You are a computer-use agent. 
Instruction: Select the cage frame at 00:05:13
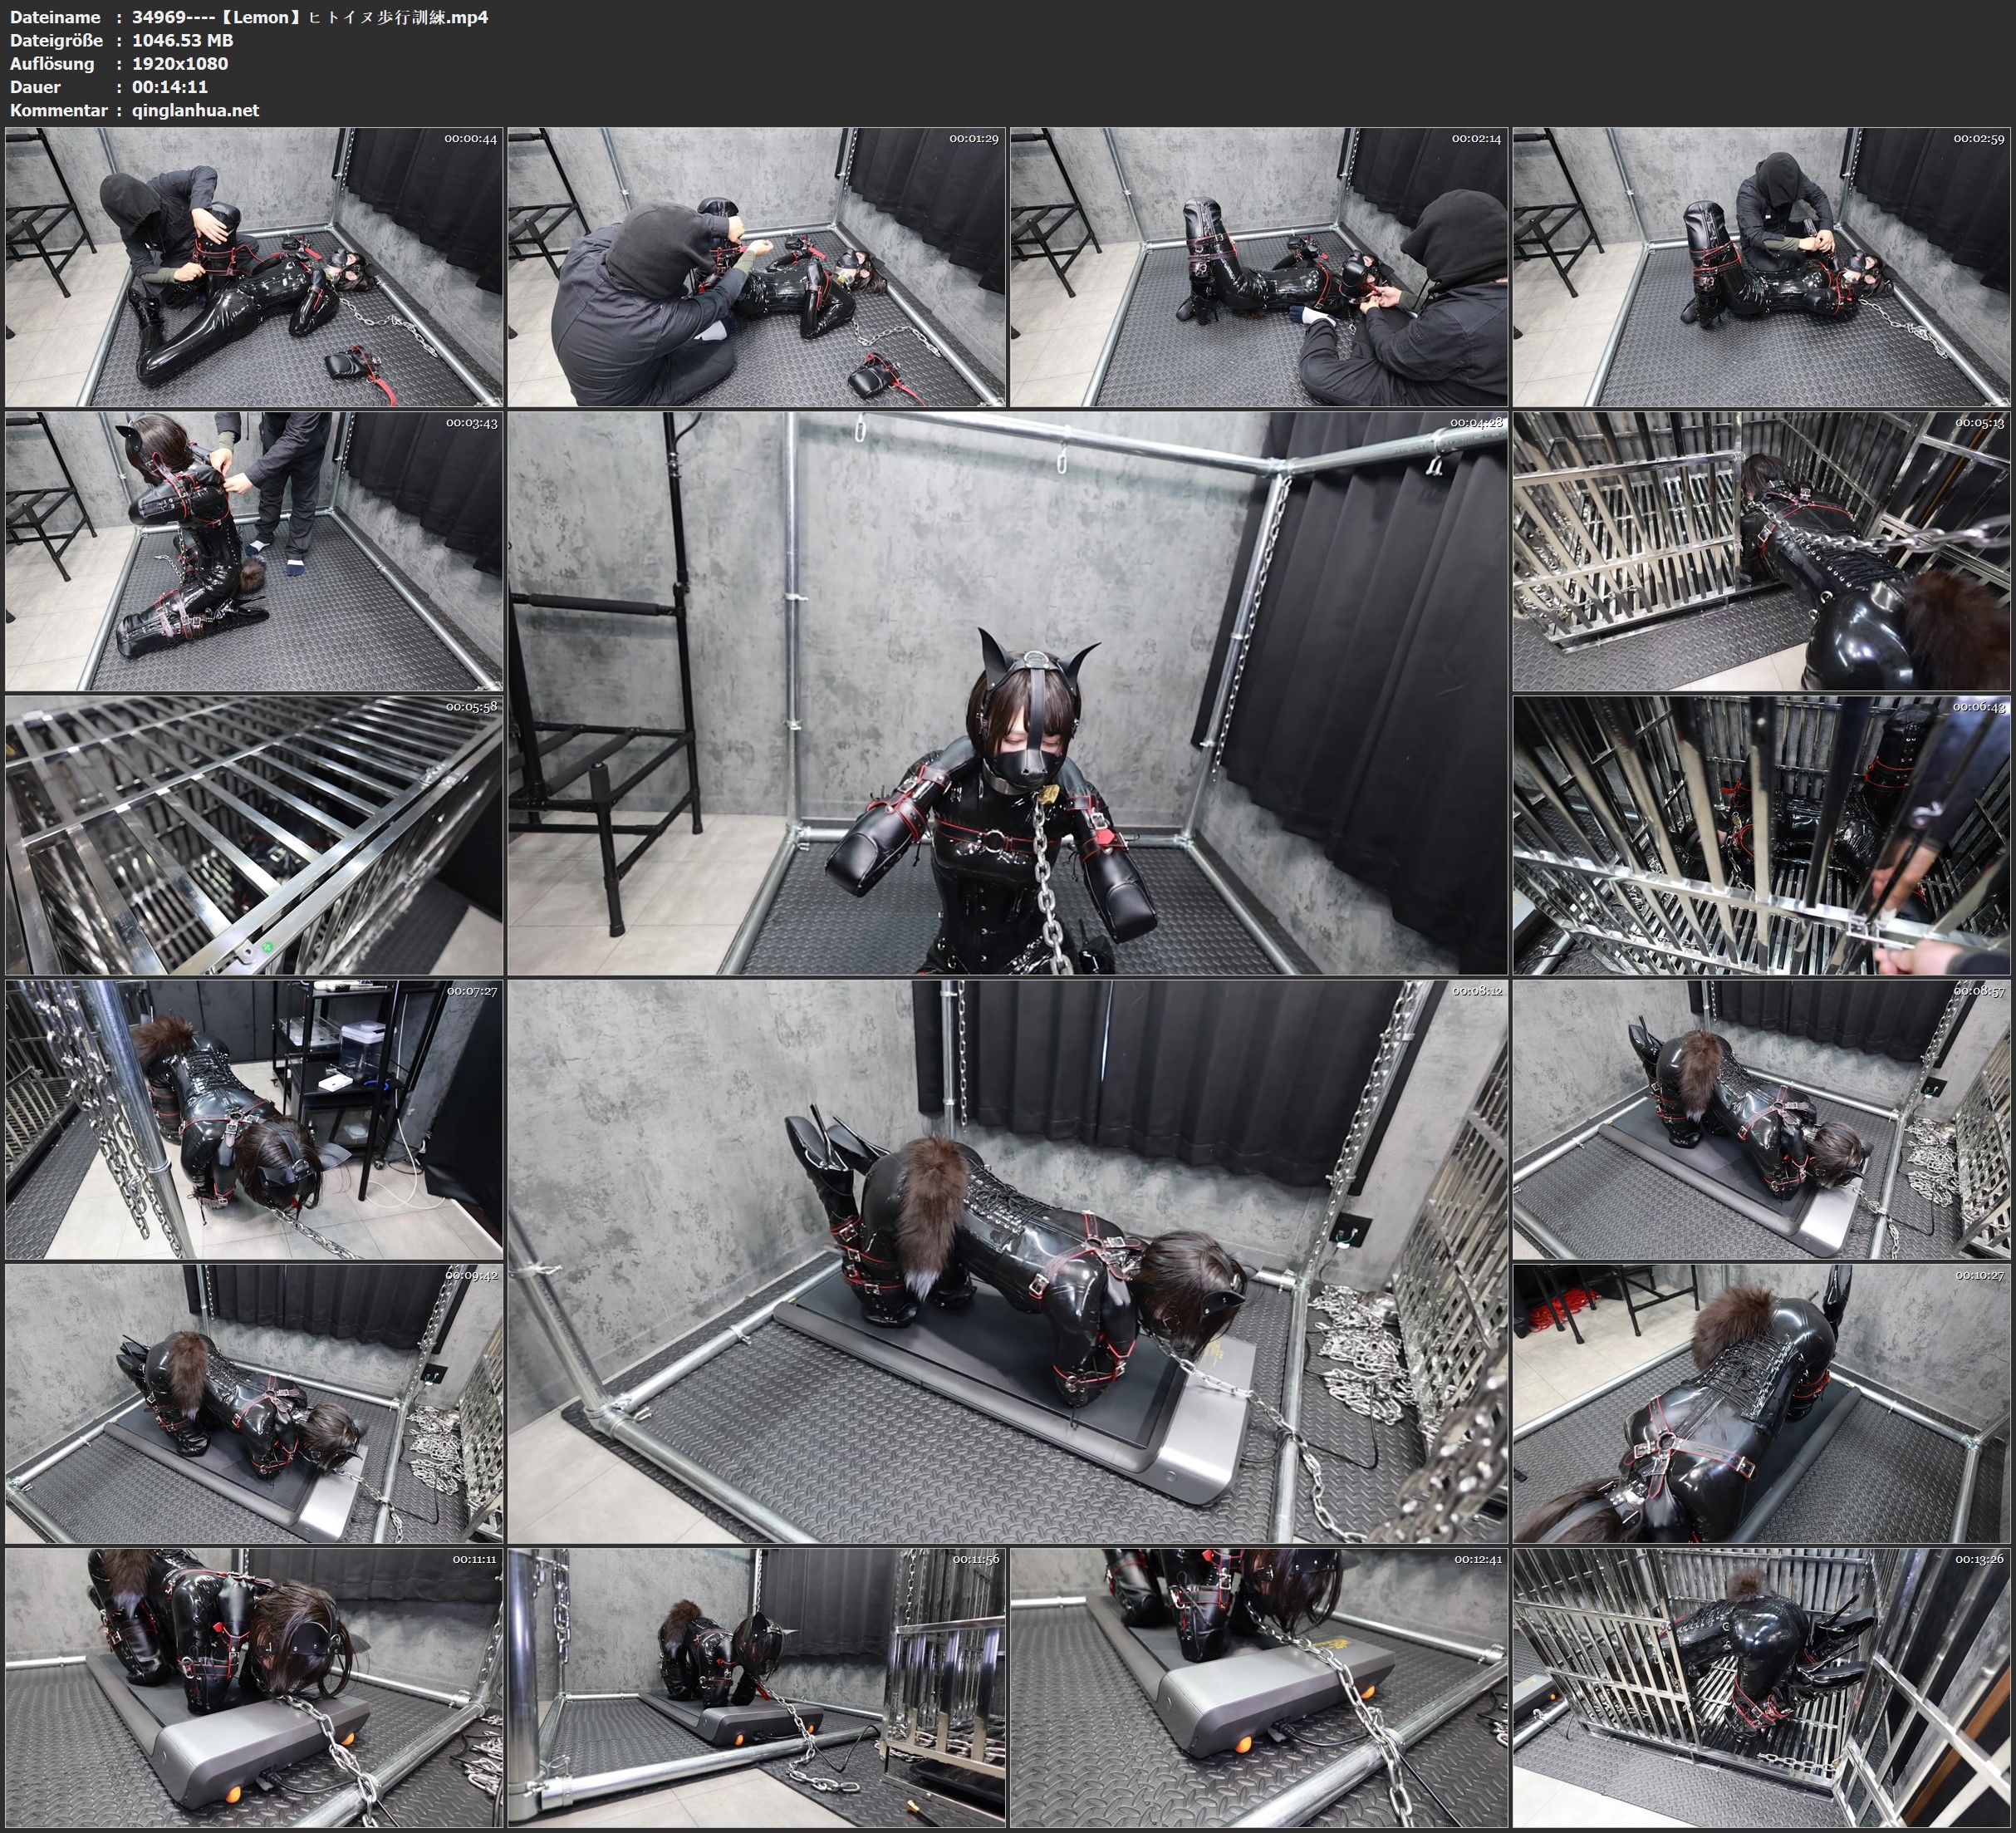coord(1761,551)
